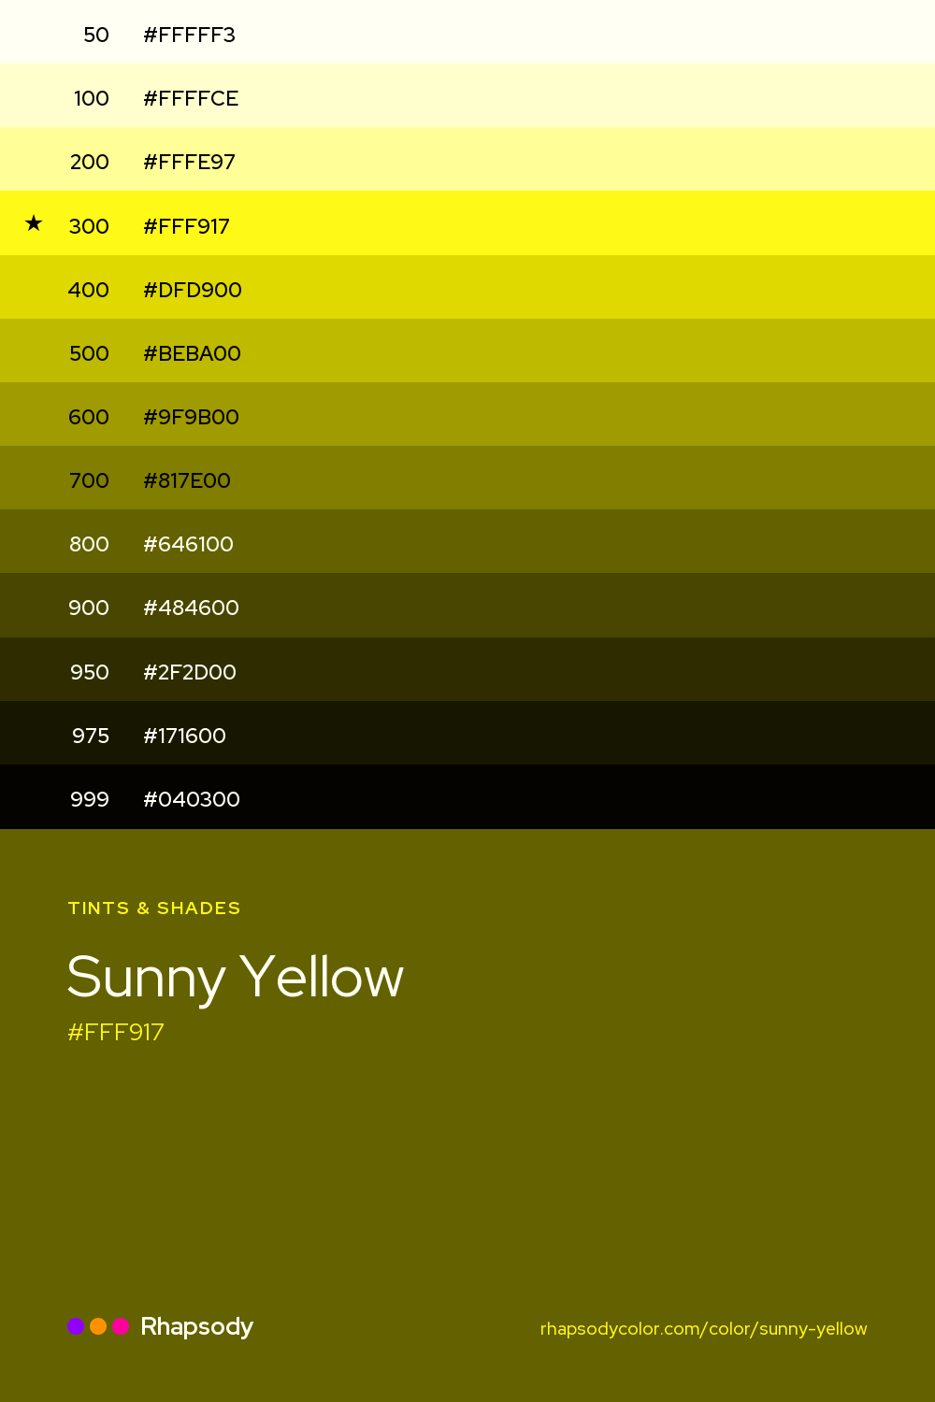Viewport: 935px width, 1402px height.
Task: Click the shade number 400
Action: 89,290
